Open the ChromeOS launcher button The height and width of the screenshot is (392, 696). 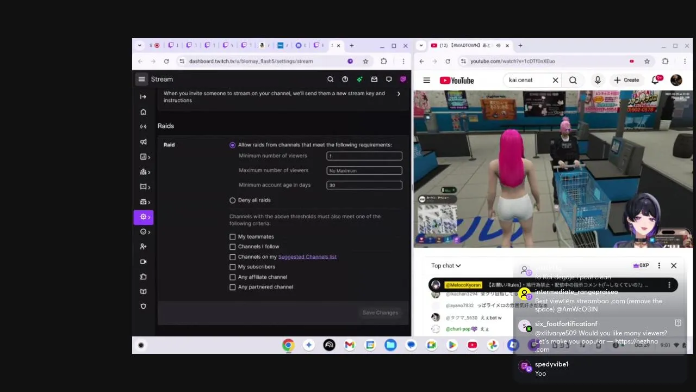click(141, 345)
